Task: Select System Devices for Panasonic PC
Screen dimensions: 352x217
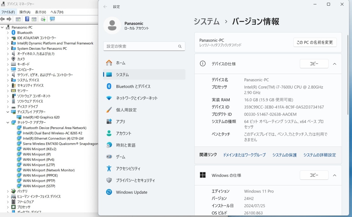Action: (x=42, y=48)
